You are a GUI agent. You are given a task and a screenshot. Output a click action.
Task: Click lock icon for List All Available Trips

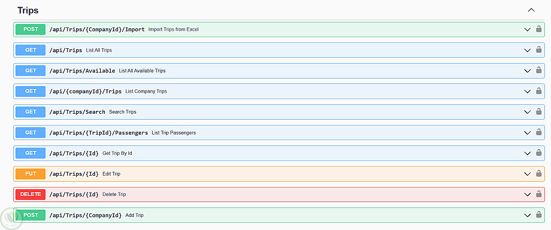click(539, 70)
